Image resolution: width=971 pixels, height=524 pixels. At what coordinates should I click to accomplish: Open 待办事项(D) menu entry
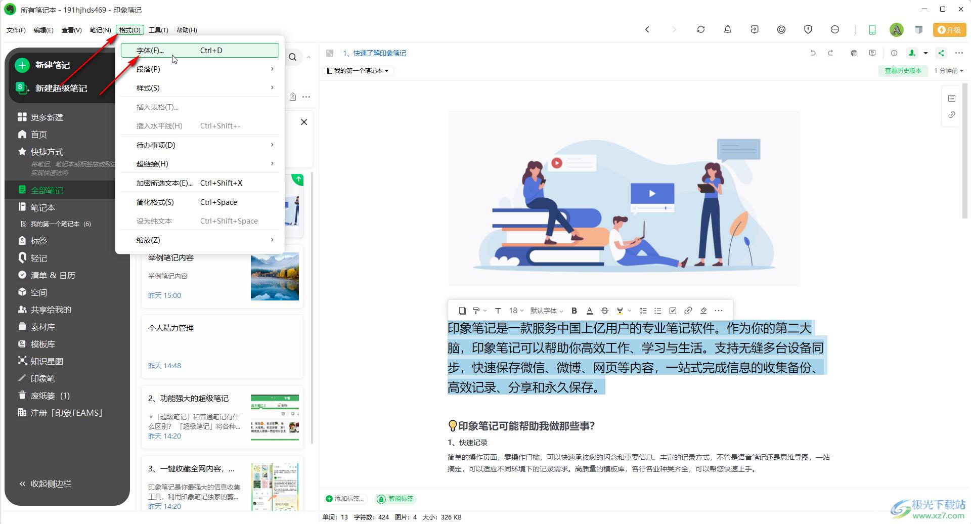pos(200,145)
